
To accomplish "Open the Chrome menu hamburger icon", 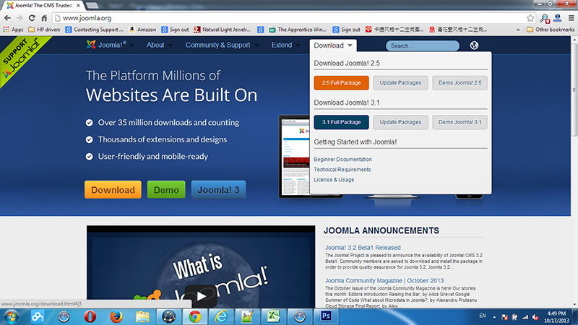I will point(571,18).
